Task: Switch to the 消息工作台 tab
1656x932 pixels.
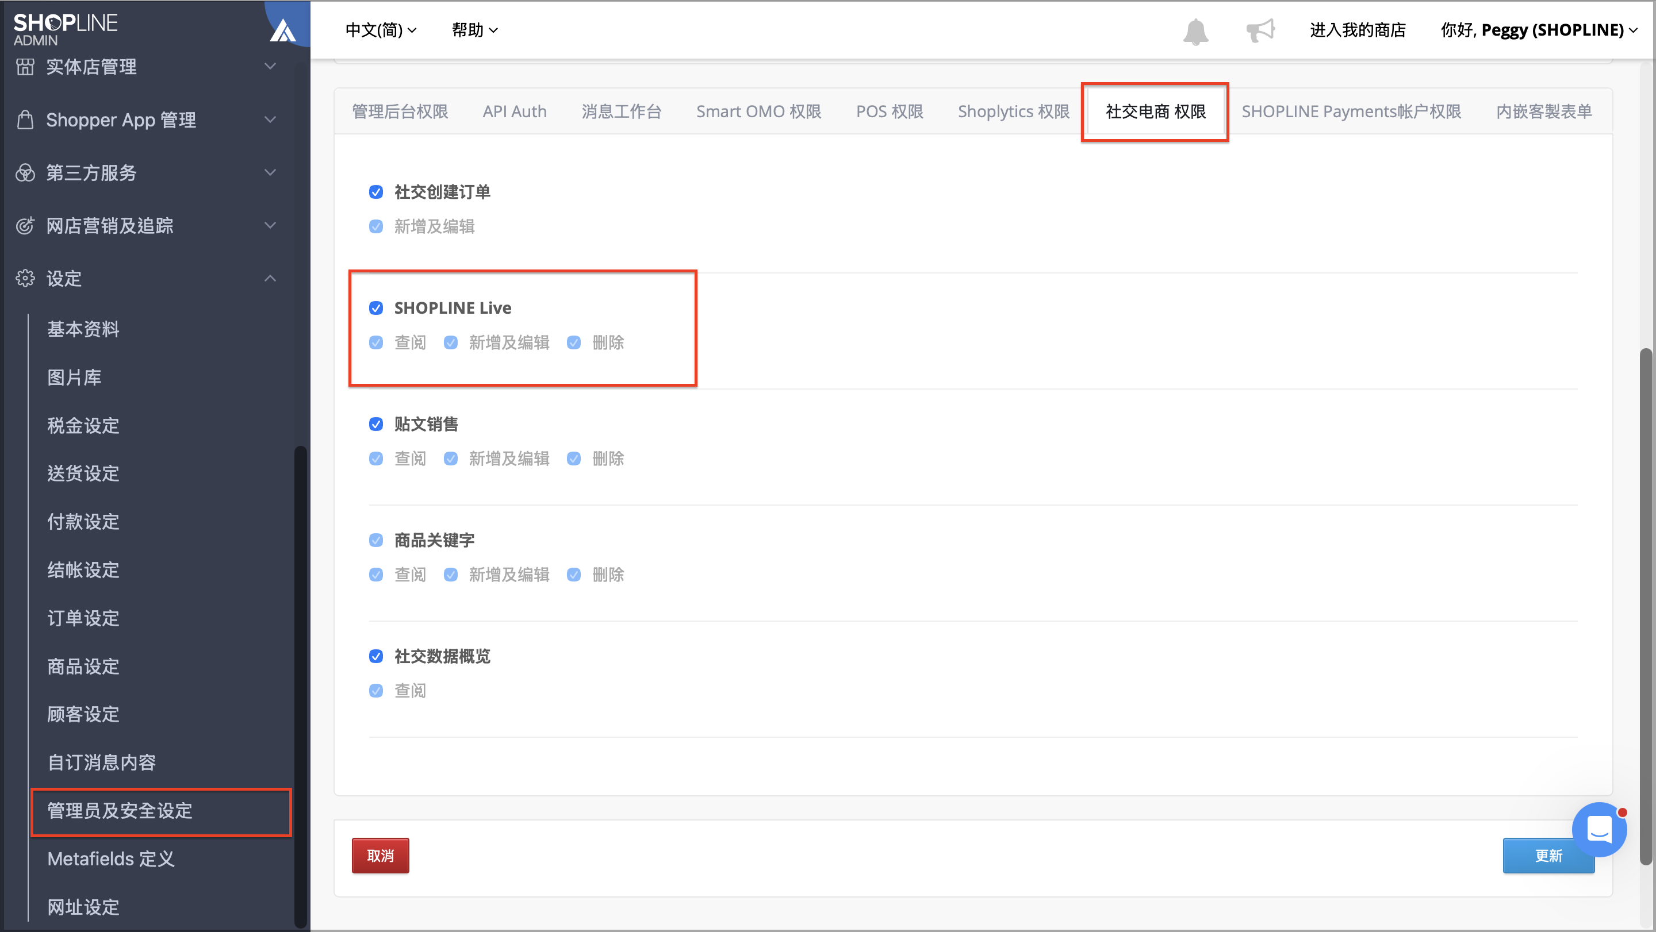Action: [621, 112]
